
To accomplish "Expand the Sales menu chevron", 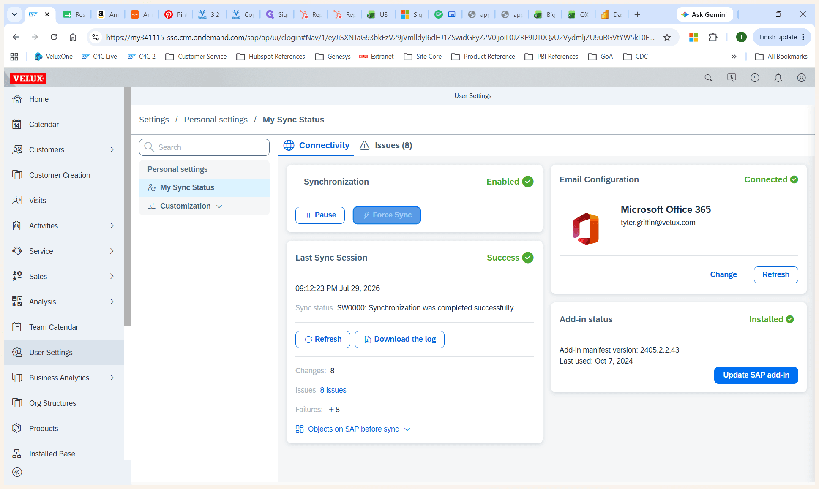I will [x=112, y=277].
